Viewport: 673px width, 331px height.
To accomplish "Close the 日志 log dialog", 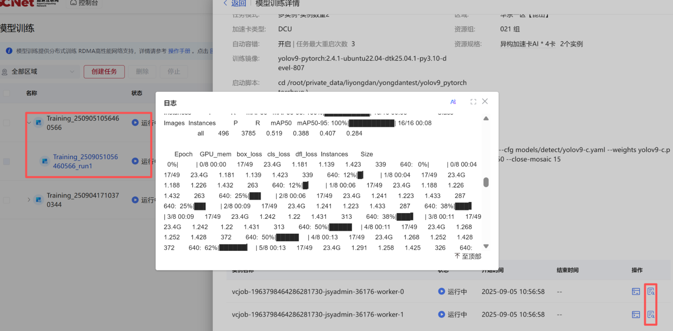I will pos(485,101).
